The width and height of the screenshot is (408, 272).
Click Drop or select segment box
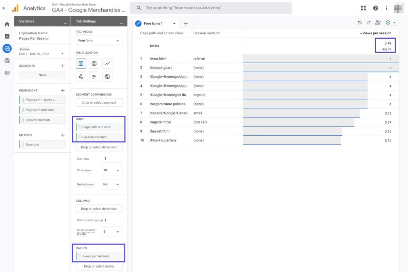99,103
